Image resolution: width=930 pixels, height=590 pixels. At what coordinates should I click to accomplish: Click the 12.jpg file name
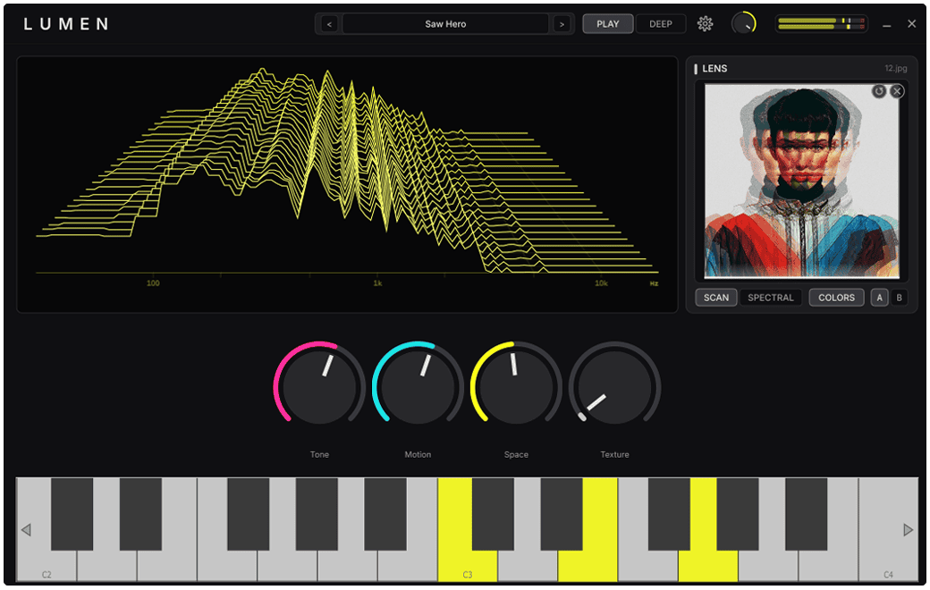coord(896,68)
